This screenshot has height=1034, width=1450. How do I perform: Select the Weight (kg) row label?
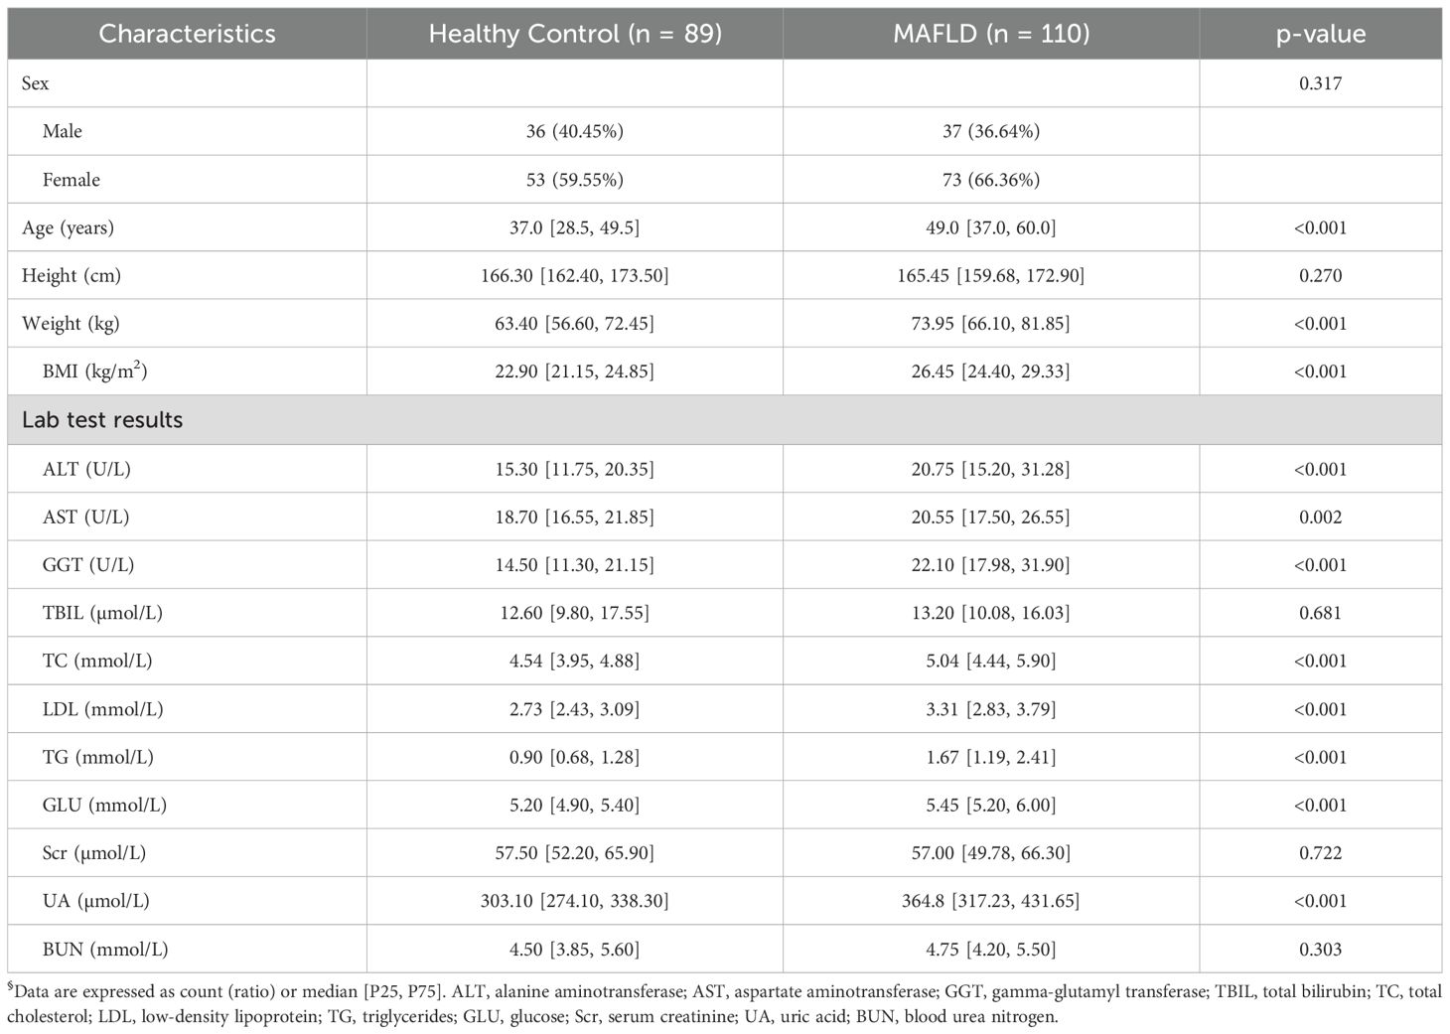click(x=71, y=324)
